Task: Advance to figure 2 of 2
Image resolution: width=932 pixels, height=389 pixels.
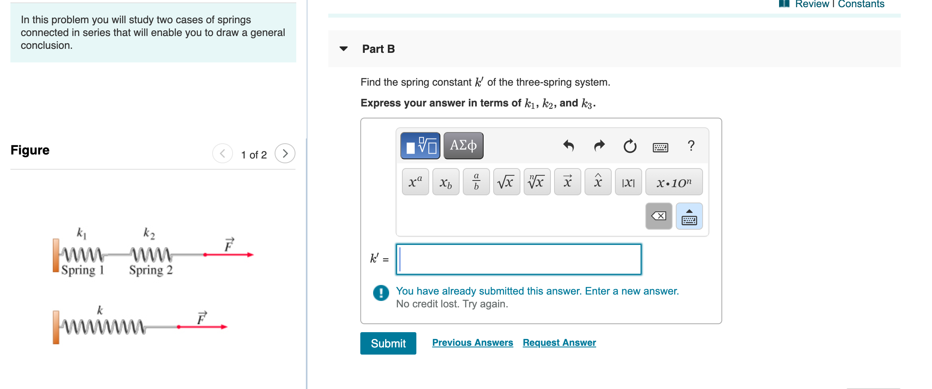Action: point(285,153)
